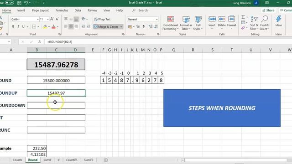Apply the yellow Fill Color swatch

(x=45, y=26)
